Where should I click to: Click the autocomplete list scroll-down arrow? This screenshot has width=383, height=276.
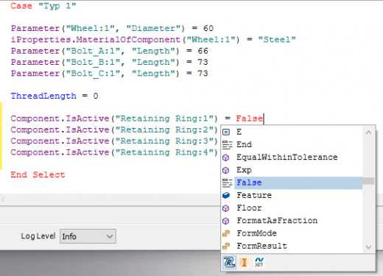coord(368,247)
